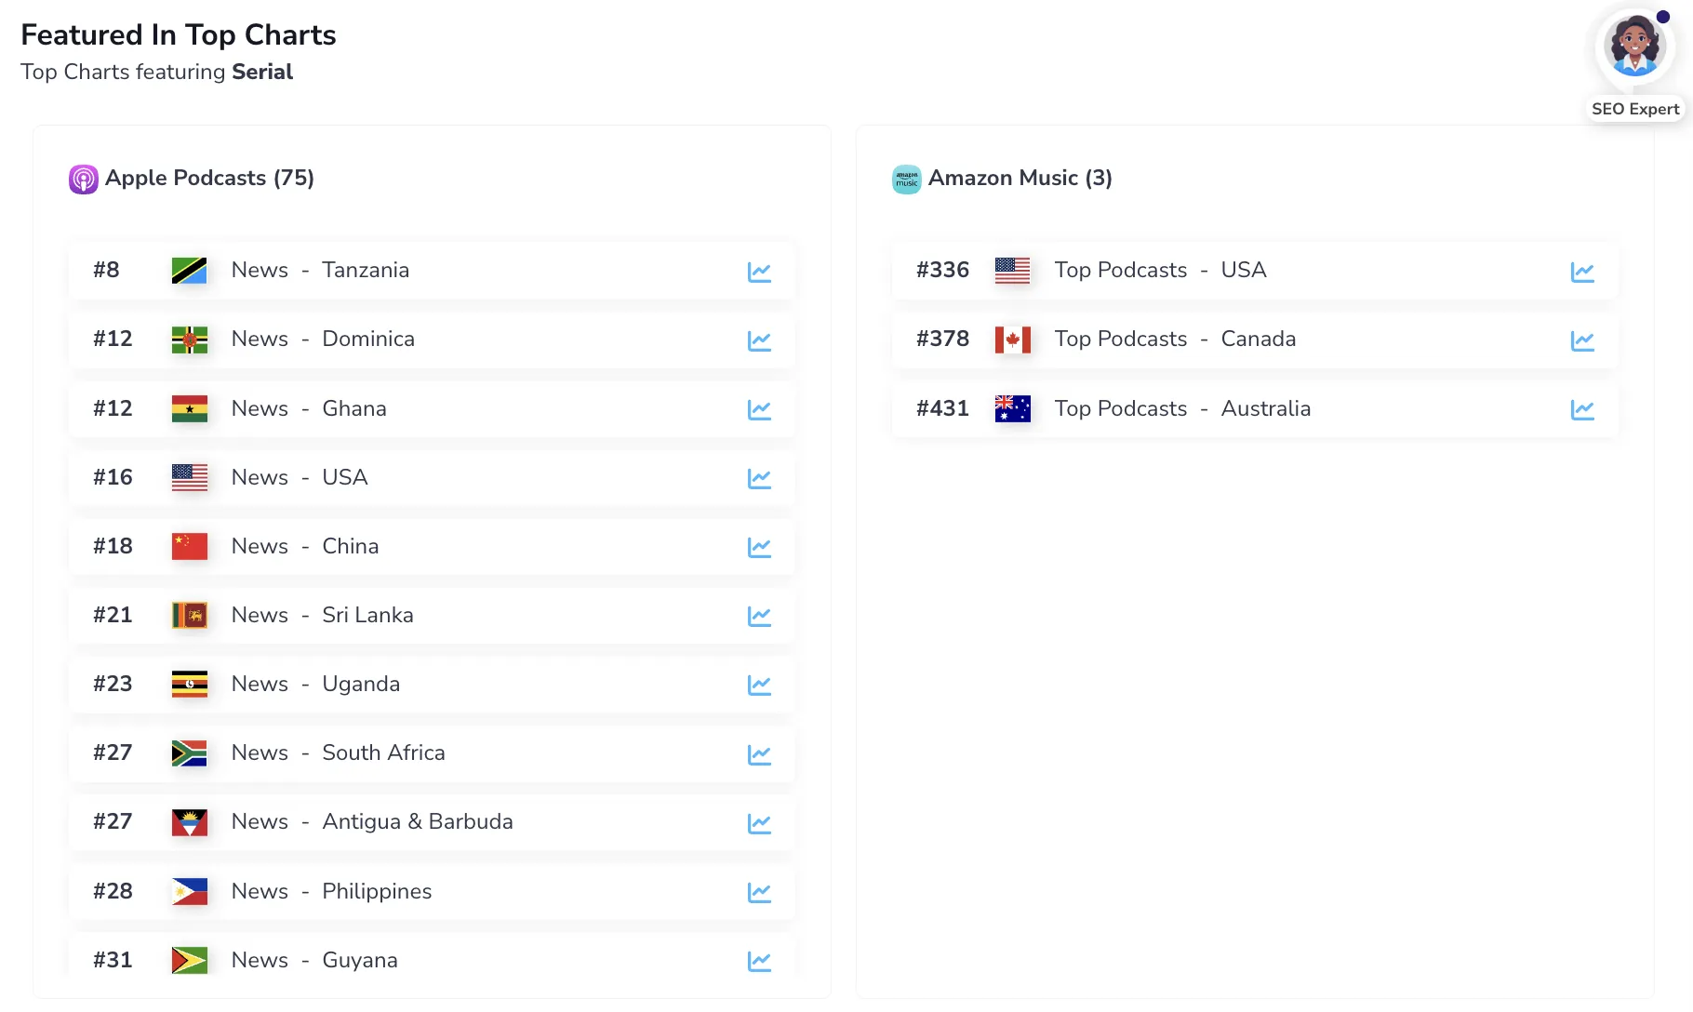Click the Dominica flag icon
1693x1012 pixels.
point(190,340)
